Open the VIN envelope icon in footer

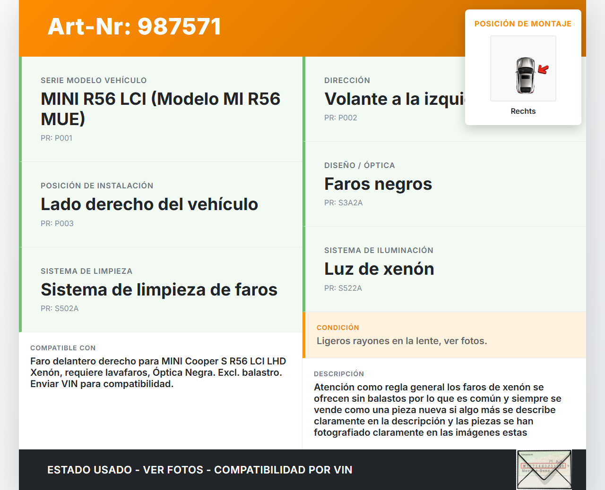pos(544,469)
